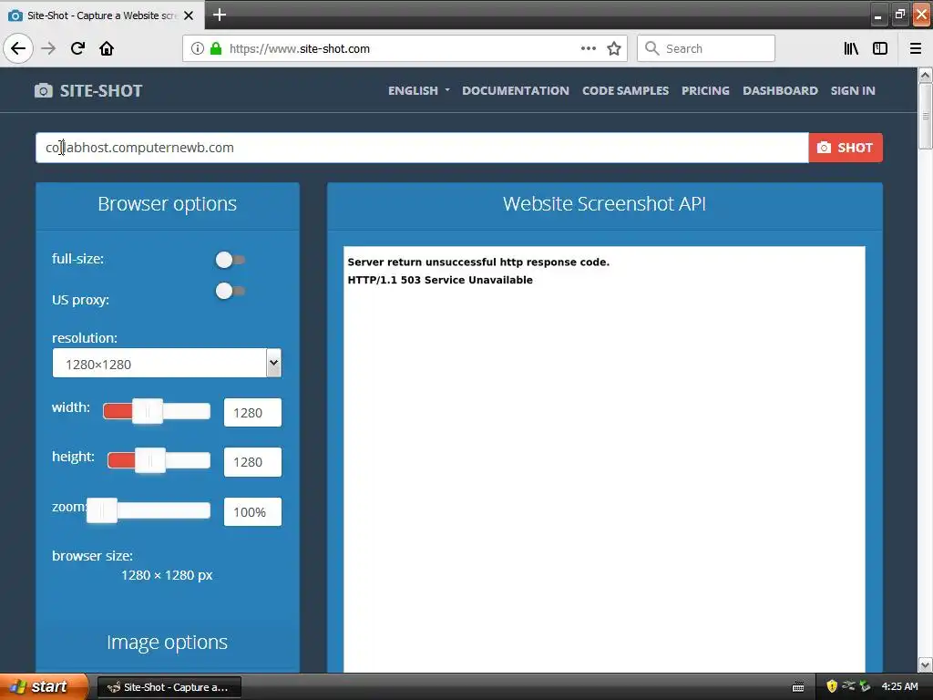The width and height of the screenshot is (933, 700).
Task: Click the rightmost green tray icon
Action: click(866, 686)
